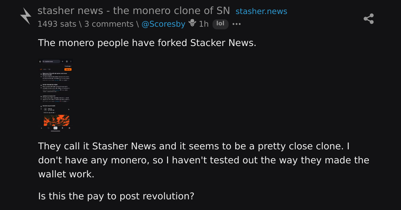
Task: Click the sentence about monero people forking
Action: click(147, 43)
